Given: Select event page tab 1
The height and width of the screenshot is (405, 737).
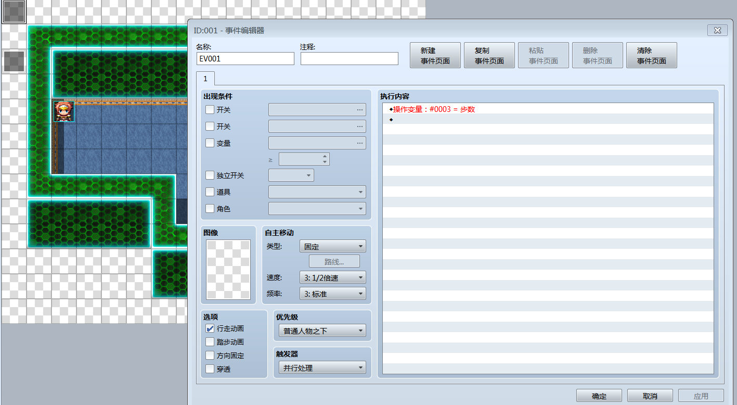Looking at the screenshot, I should pyautogui.click(x=205, y=79).
